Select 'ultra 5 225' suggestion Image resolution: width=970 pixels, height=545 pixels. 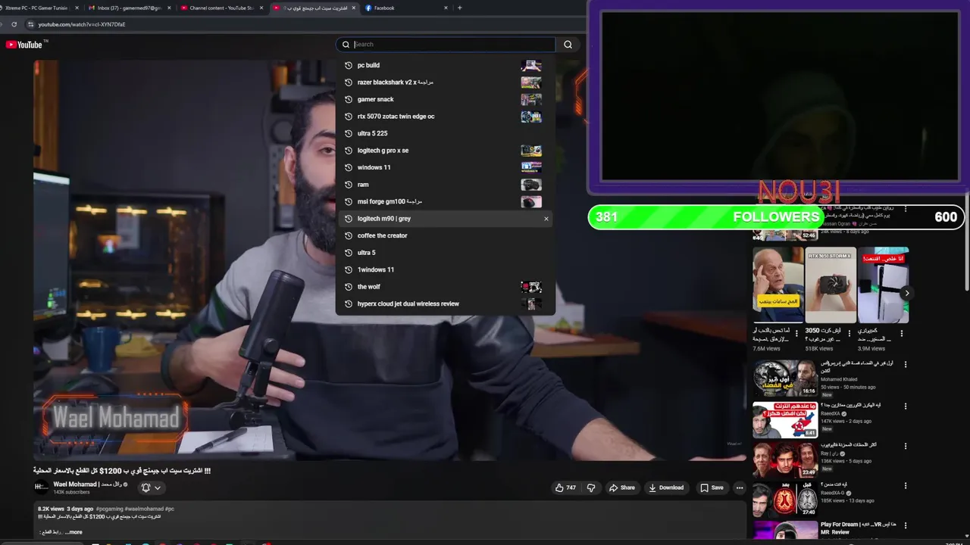coord(446,133)
